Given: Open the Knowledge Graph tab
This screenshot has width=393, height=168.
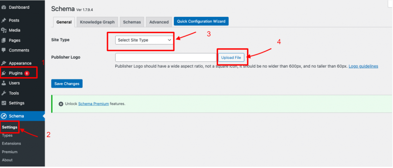Looking at the screenshot, I should (97, 22).
